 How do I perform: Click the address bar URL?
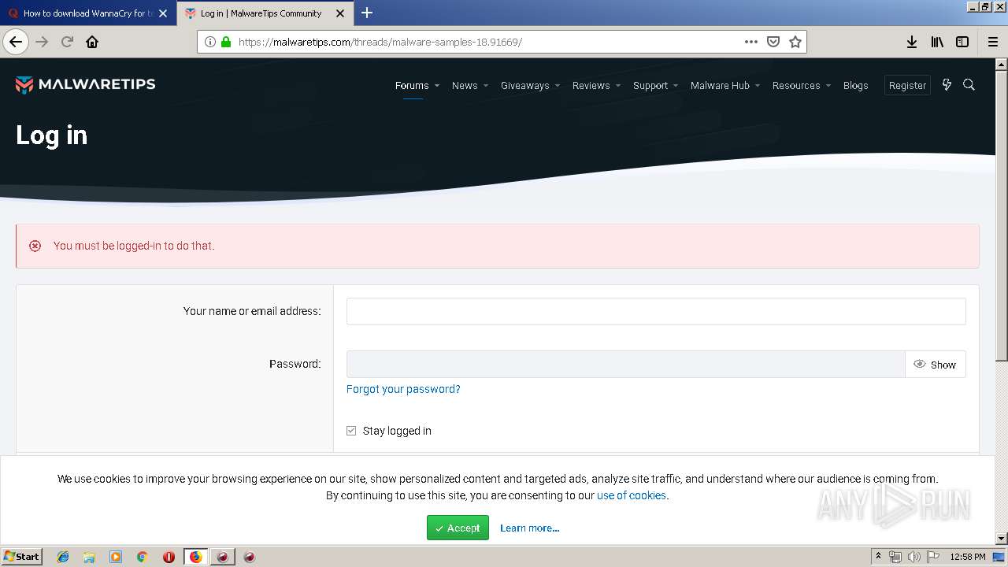[x=380, y=42]
